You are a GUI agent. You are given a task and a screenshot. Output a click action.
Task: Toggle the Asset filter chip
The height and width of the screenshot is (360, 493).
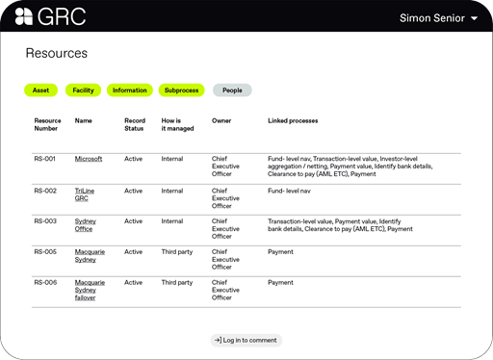[40, 90]
